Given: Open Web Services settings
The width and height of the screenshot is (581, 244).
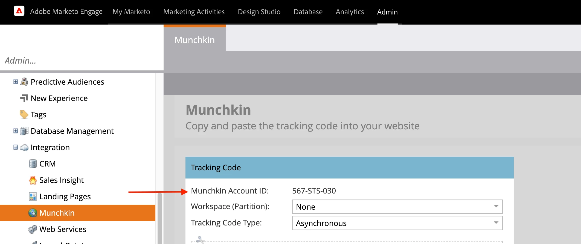Looking at the screenshot, I should (63, 229).
